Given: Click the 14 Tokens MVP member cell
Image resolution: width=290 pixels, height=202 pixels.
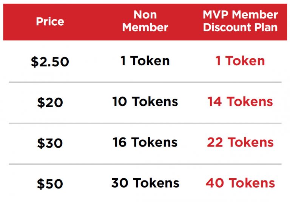Looking at the screenshot, I should [240, 102].
